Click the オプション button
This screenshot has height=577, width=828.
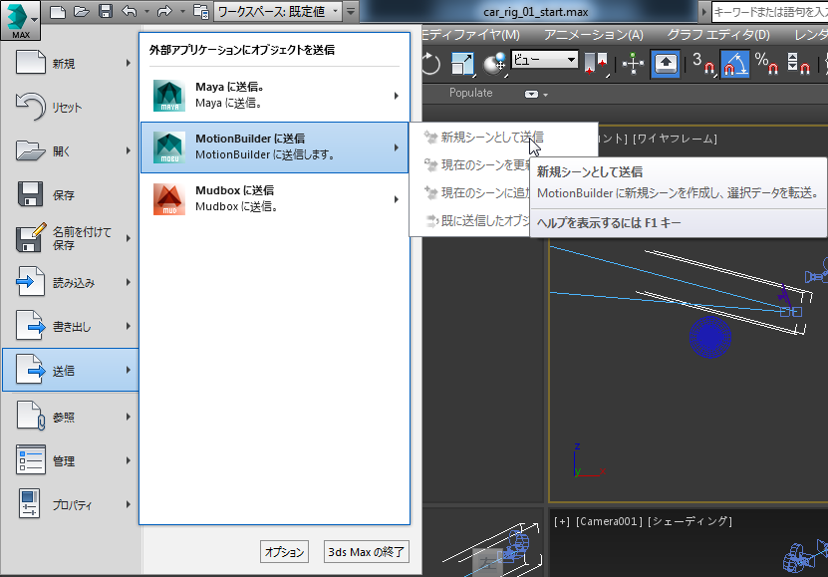[284, 552]
